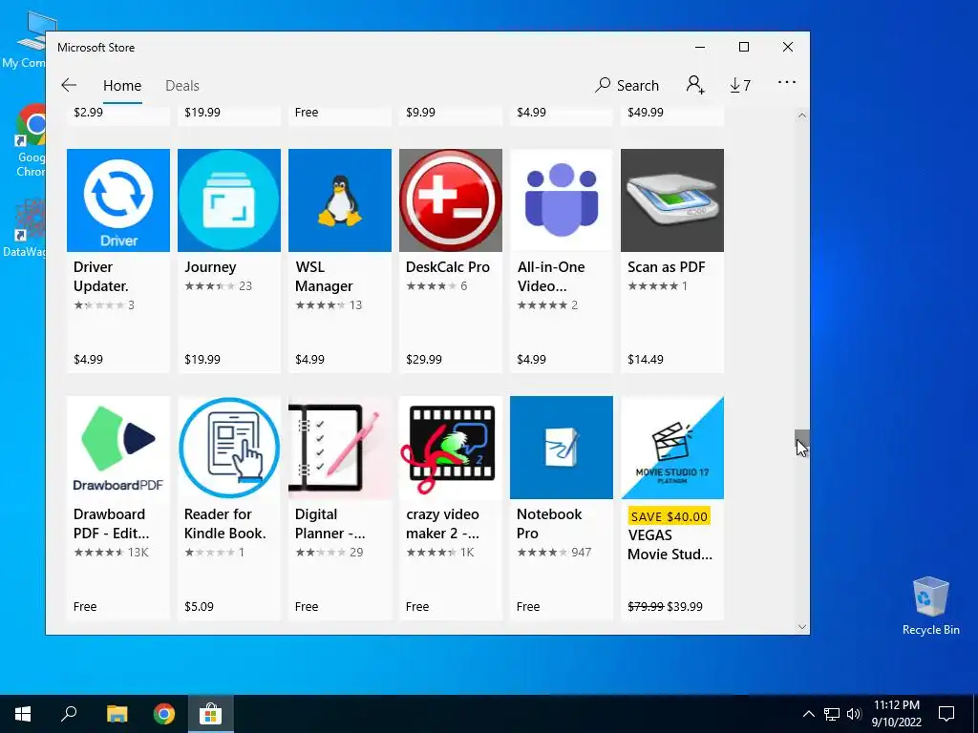This screenshot has width=978, height=733.
Task: Open the network tray icon
Action: (832, 714)
